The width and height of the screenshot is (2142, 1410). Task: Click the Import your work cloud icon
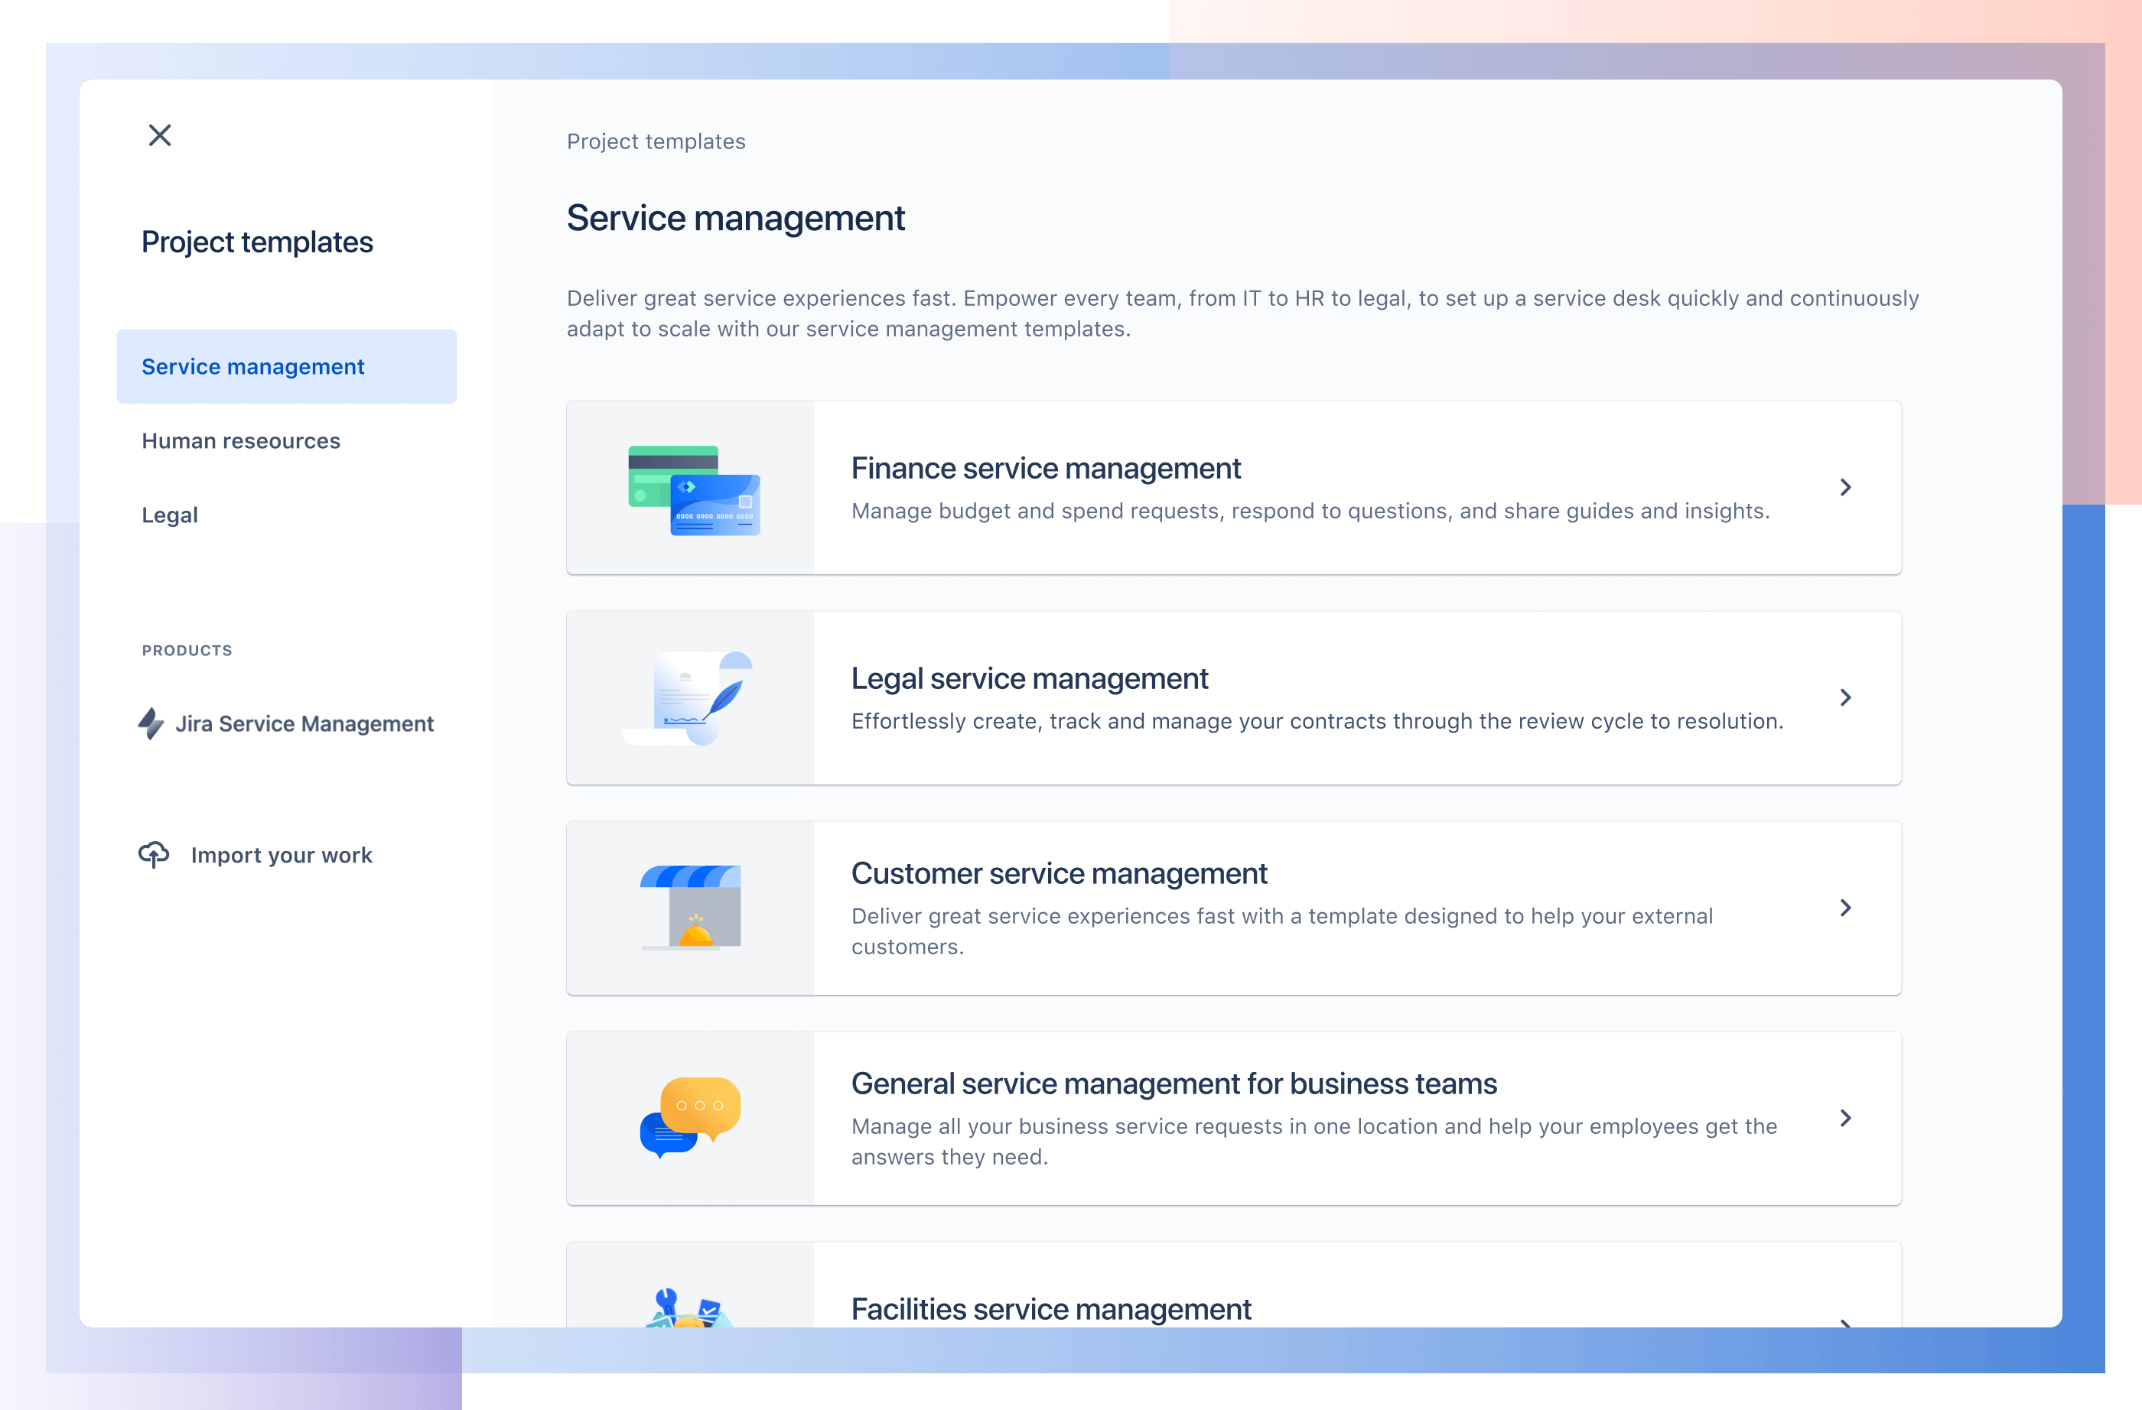[153, 855]
